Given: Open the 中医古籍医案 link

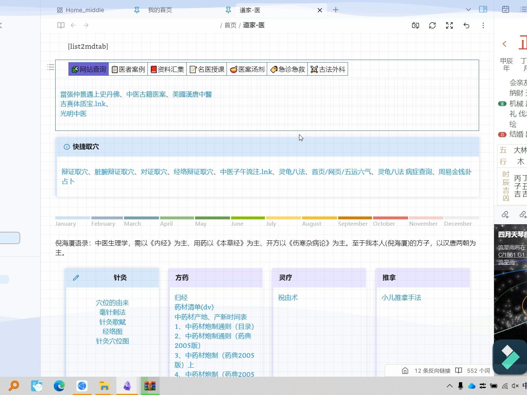Looking at the screenshot, I should tap(146, 94).
